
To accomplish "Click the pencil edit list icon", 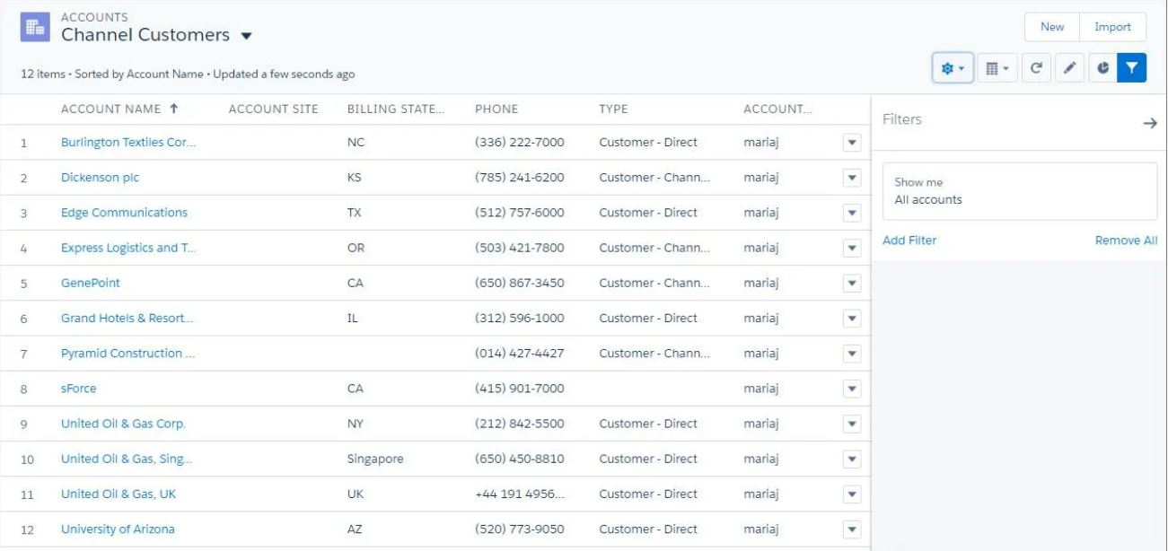I will [x=1068, y=67].
